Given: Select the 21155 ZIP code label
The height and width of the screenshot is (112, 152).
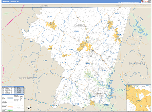Looking at the screenshot, I should [133, 44].
